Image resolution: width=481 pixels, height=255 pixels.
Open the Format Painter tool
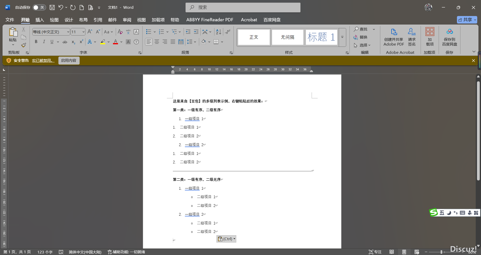pyautogui.click(x=23, y=45)
